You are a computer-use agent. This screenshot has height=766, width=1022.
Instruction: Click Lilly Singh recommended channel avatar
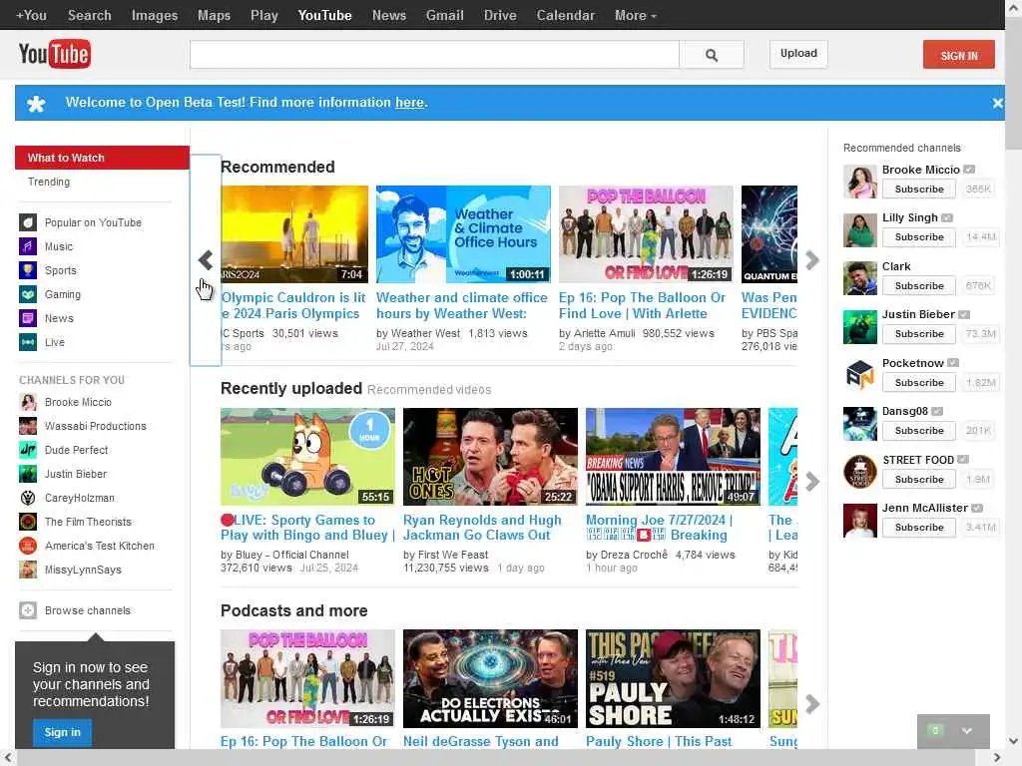pos(859,230)
